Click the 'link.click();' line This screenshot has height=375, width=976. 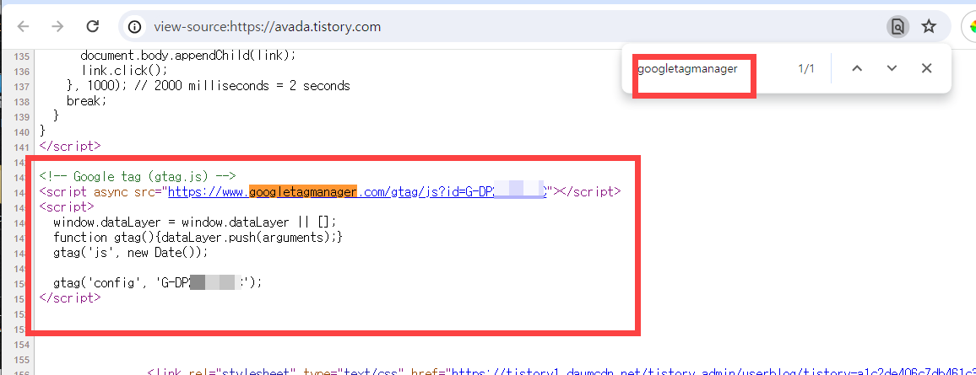(x=124, y=70)
